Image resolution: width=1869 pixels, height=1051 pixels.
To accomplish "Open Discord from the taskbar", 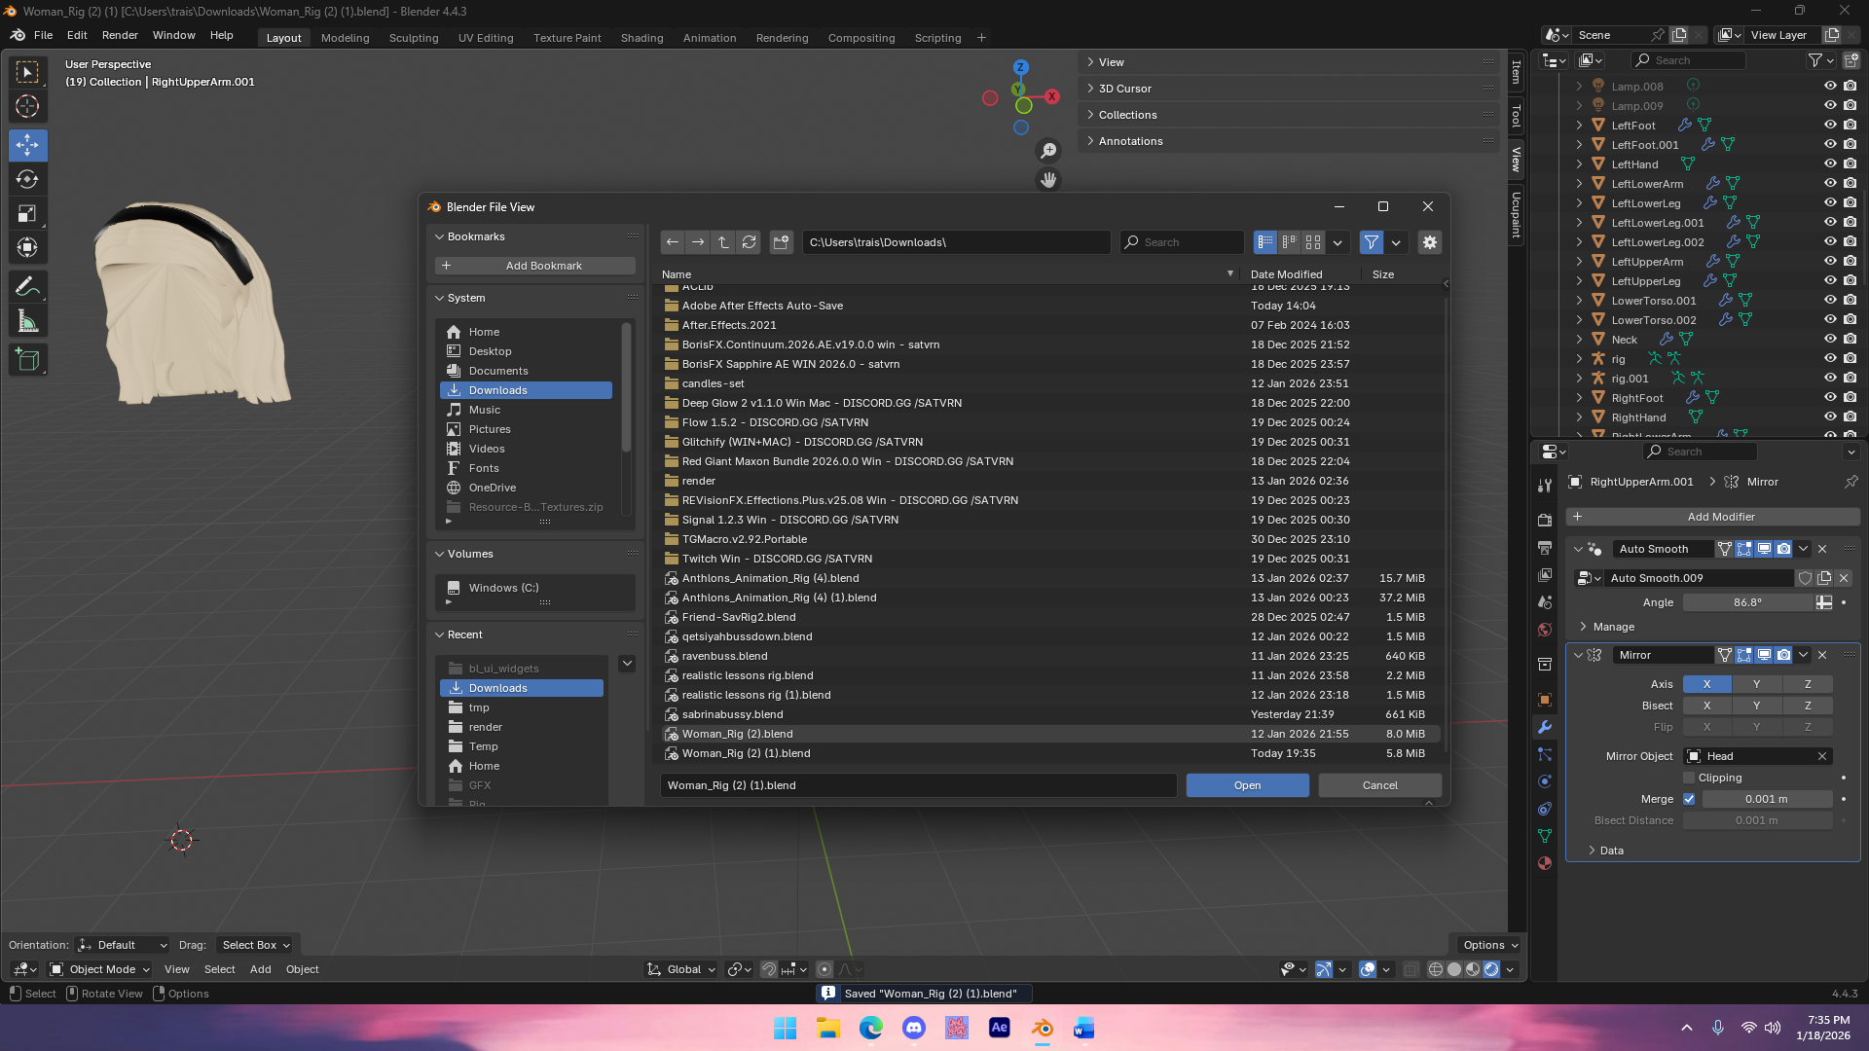I will [x=913, y=1028].
